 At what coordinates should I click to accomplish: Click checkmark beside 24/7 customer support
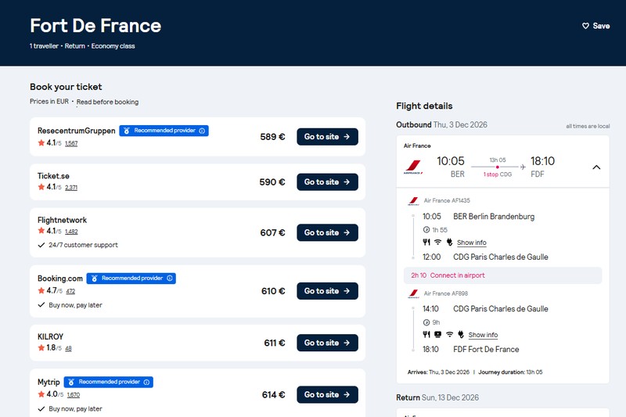(41, 245)
